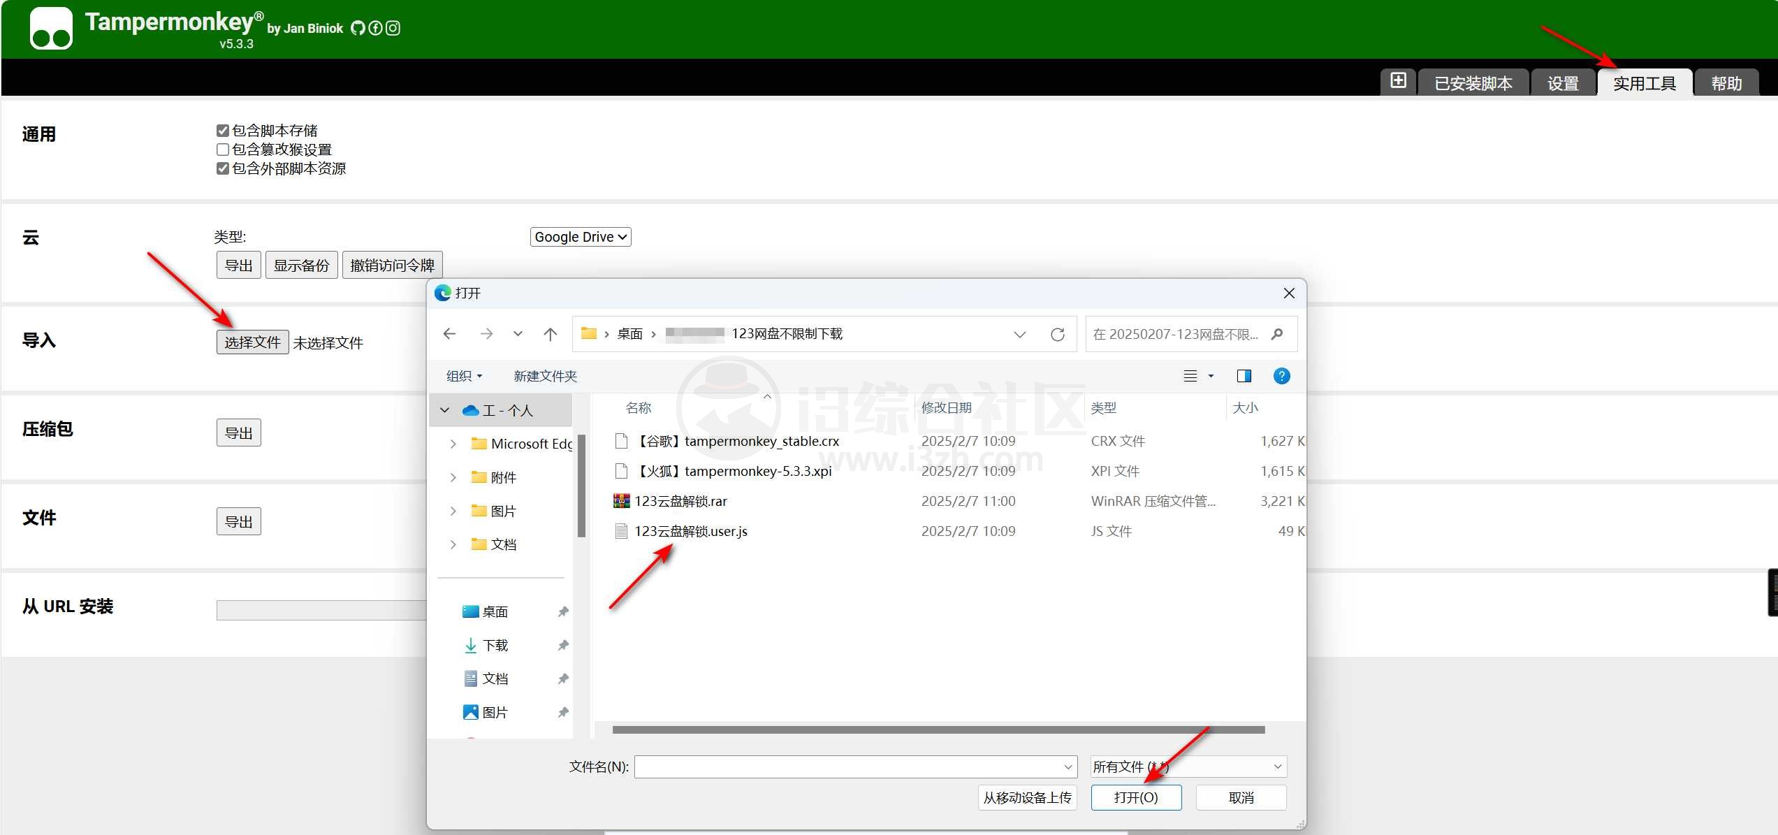This screenshot has width=1778, height=835.
Task: Open view options dropdown arrow
Action: coord(1211,376)
